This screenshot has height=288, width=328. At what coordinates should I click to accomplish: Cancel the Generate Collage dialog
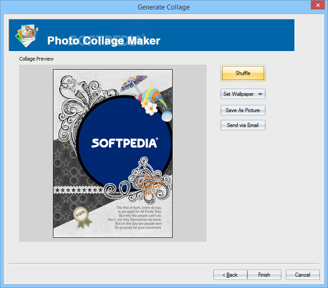coord(303,275)
